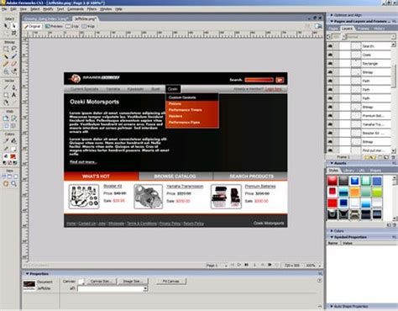Select the Hand tool in View section
The image size is (398, 311).
pyautogui.click(x=6, y=184)
